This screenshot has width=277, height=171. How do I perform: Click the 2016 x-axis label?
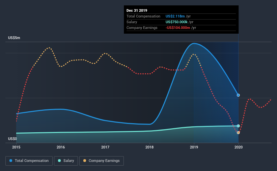point(61,147)
